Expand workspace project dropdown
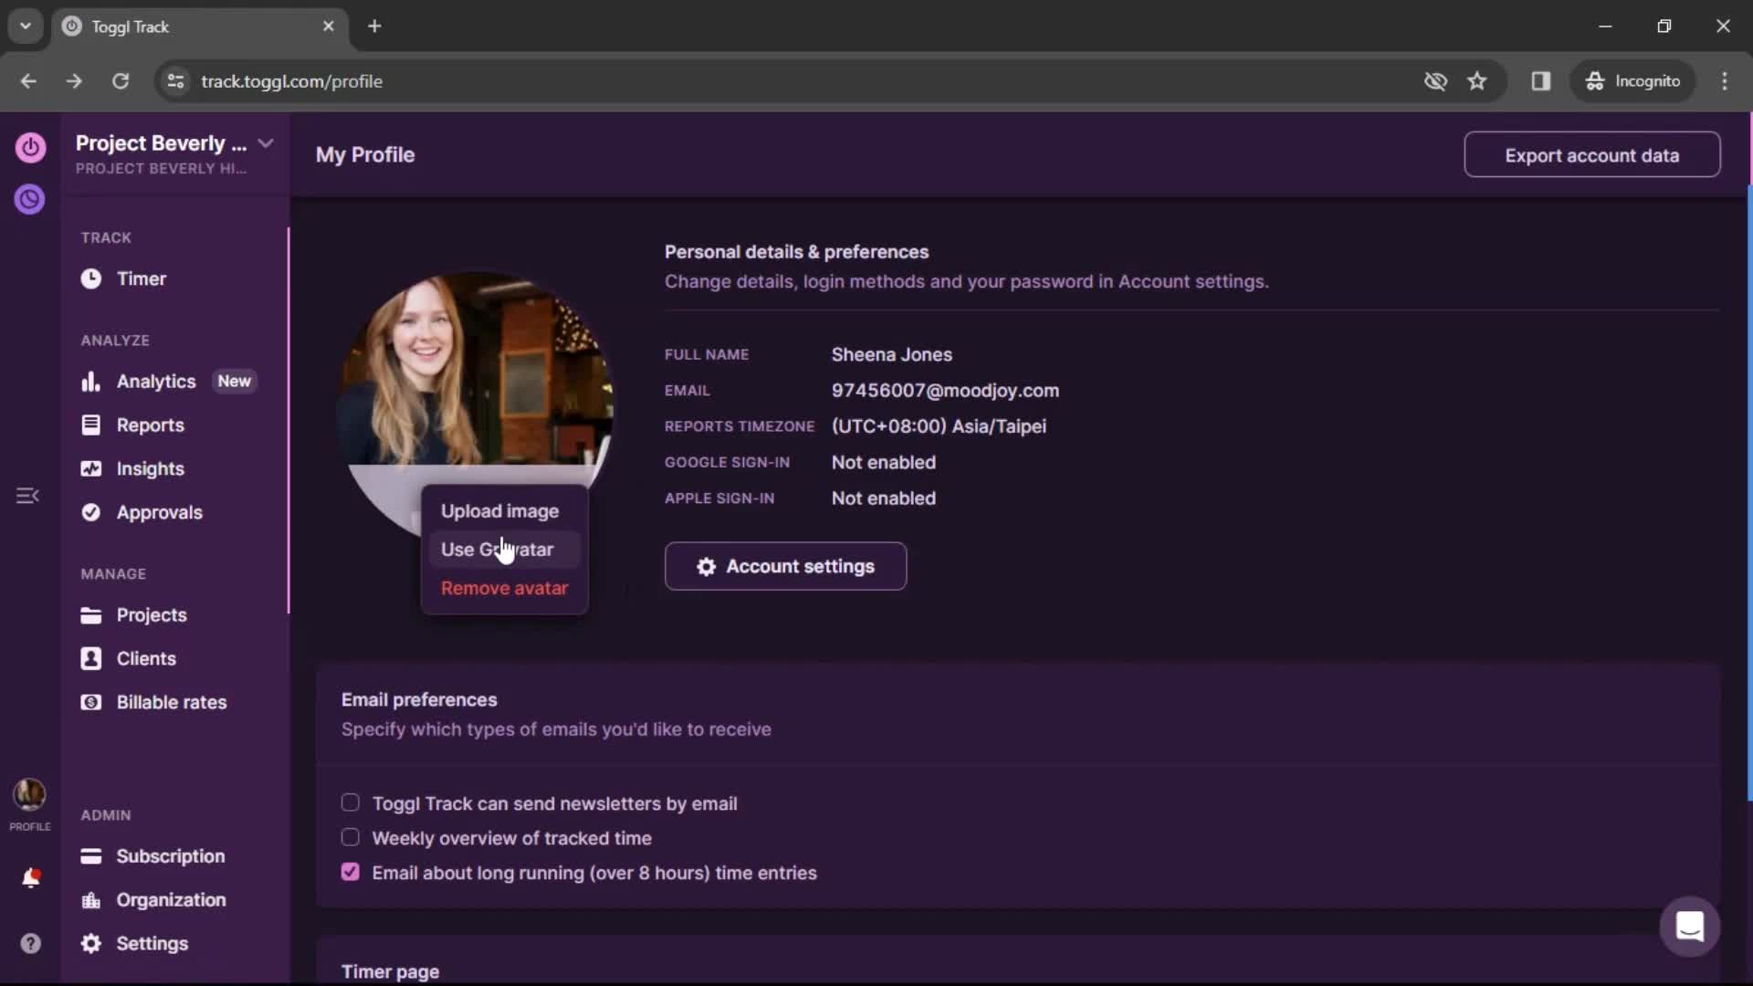 point(264,143)
